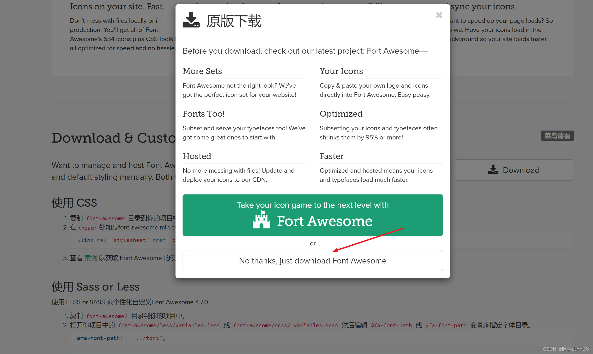Select the 'More Sets' heading
The height and width of the screenshot is (354, 593).
pyautogui.click(x=202, y=71)
